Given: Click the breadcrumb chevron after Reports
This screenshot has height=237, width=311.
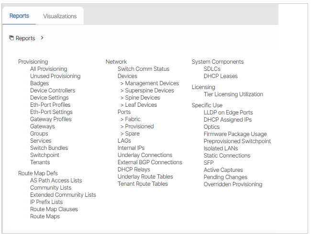Looking at the screenshot, I should pyautogui.click(x=42, y=38).
